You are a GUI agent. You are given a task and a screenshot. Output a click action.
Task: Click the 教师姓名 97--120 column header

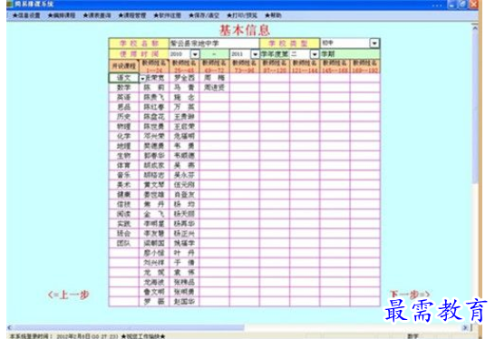pyautogui.click(x=275, y=66)
